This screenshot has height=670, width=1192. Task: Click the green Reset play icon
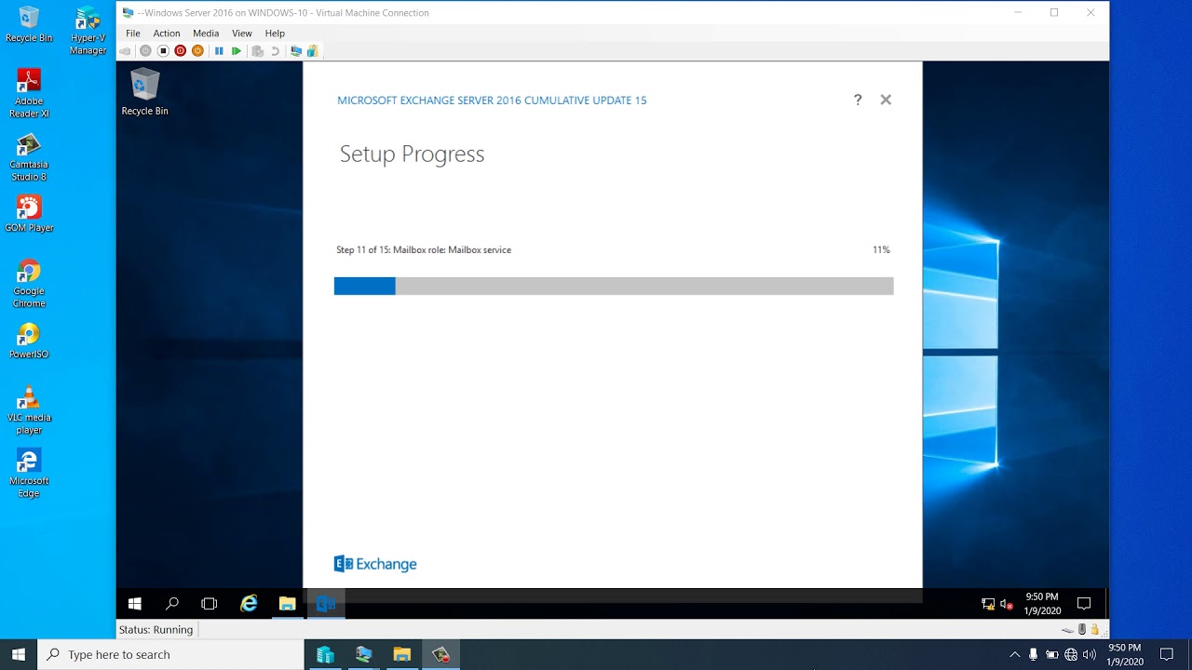[x=237, y=51]
